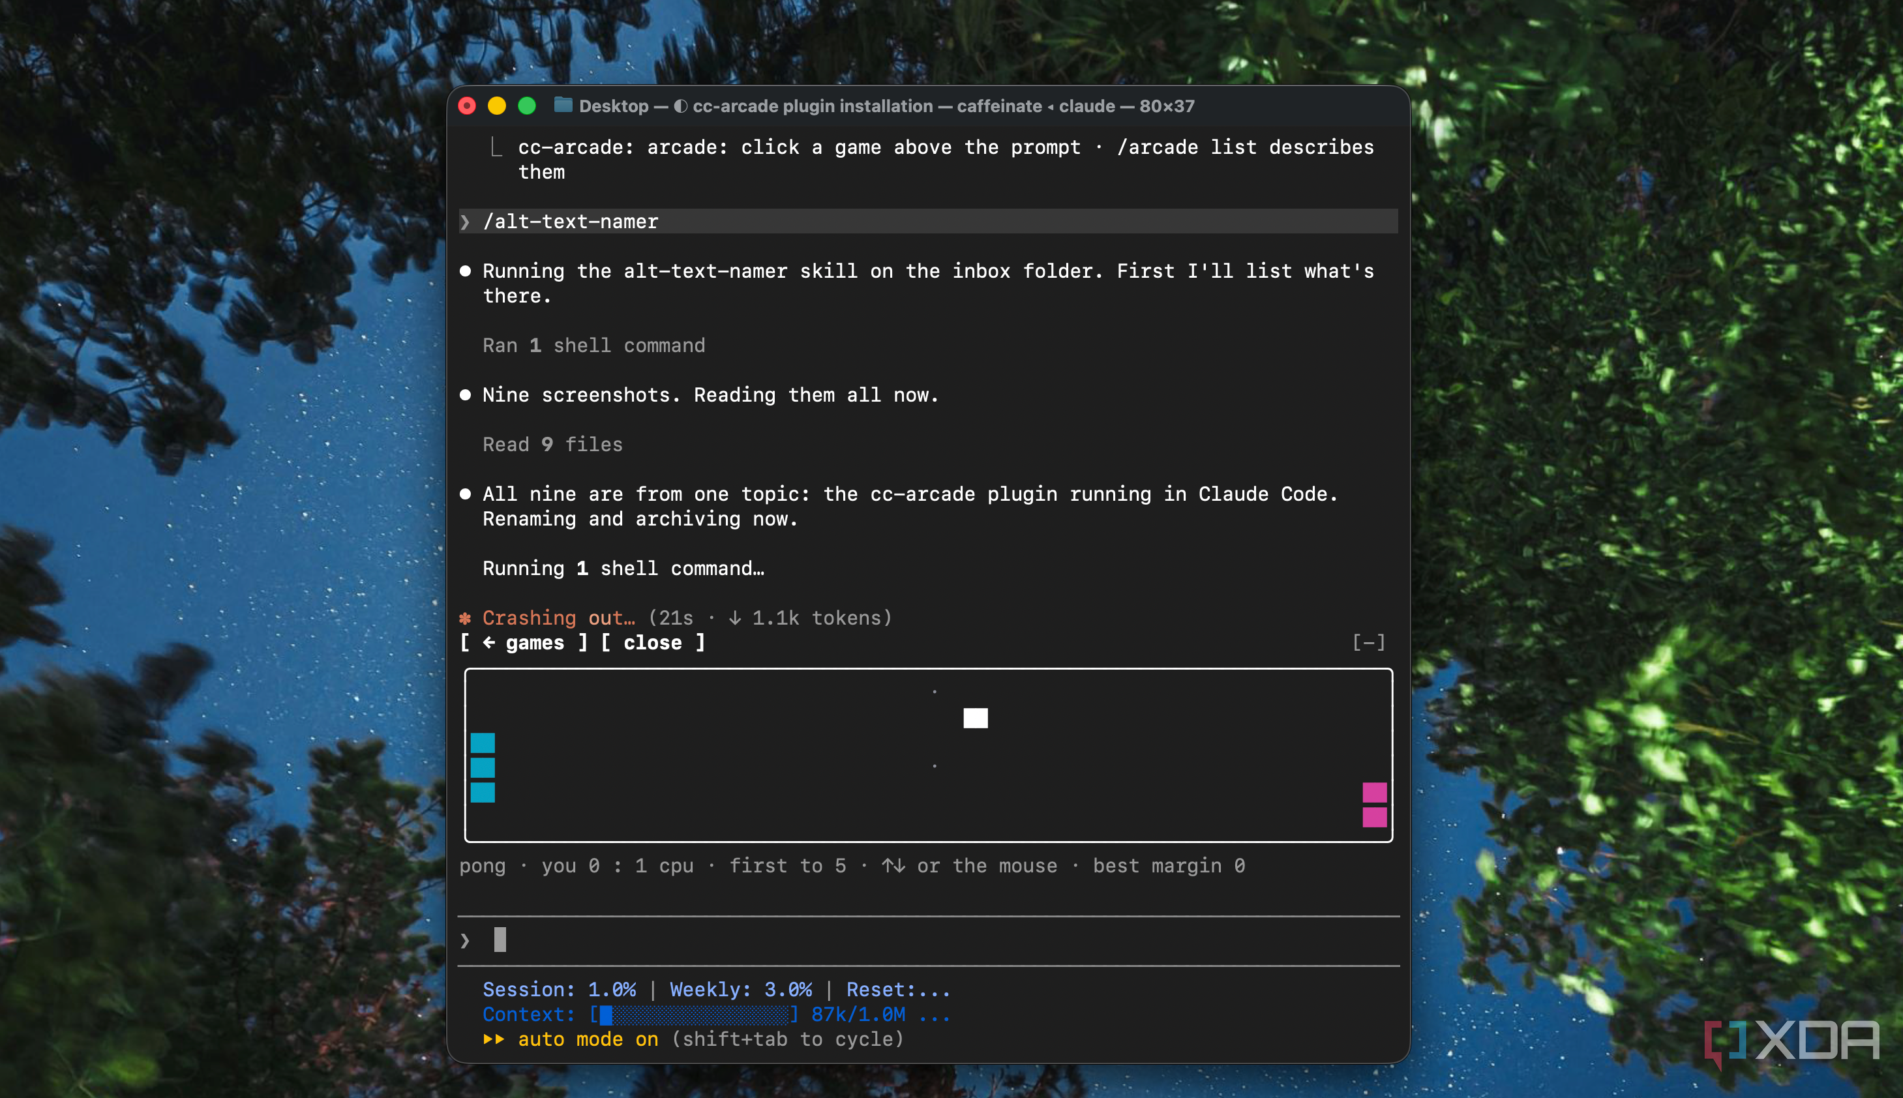Click into the Claude prompt input line
Screen dimensions: 1903x1098
pyautogui.click(x=929, y=940)
